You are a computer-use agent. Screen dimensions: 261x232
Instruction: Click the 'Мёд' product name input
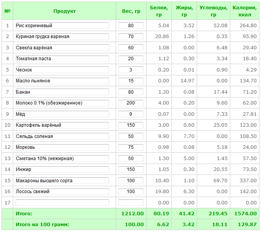[62, 114]
